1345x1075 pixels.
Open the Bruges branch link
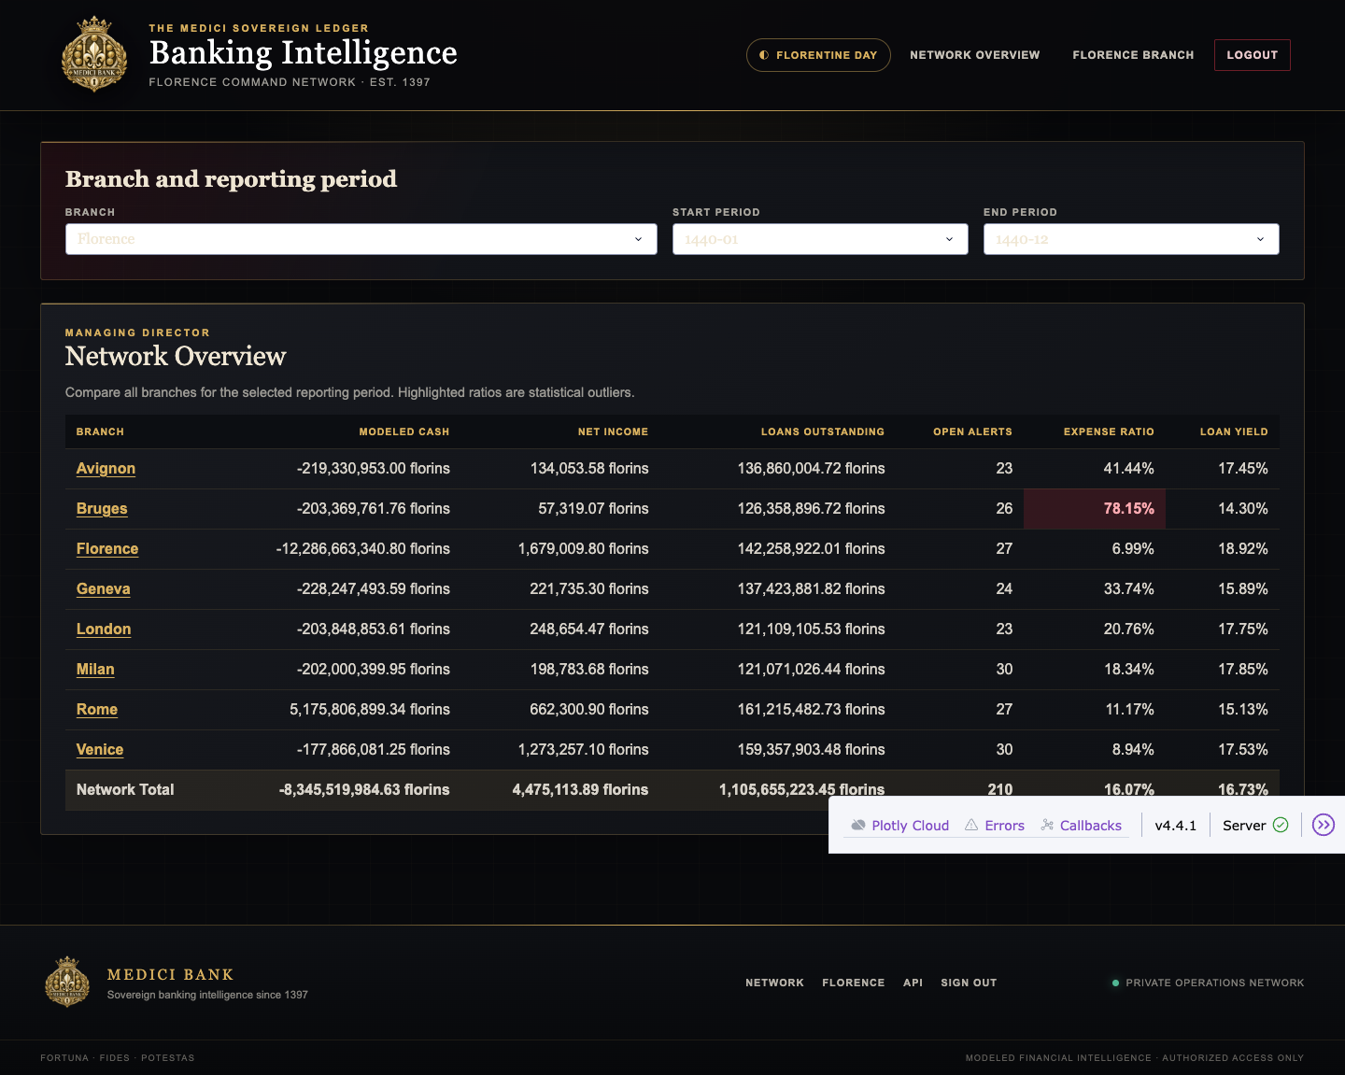click(102, 509)
